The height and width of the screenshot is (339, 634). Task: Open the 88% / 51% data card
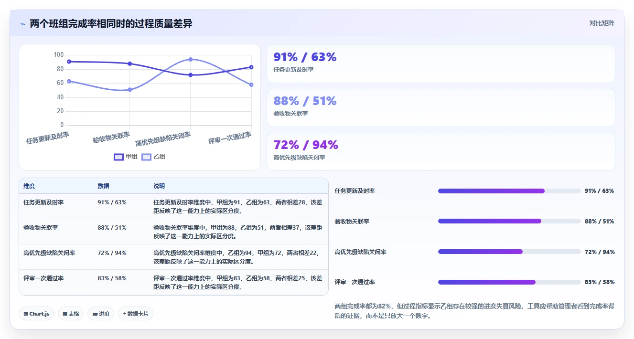pos(441,107)
